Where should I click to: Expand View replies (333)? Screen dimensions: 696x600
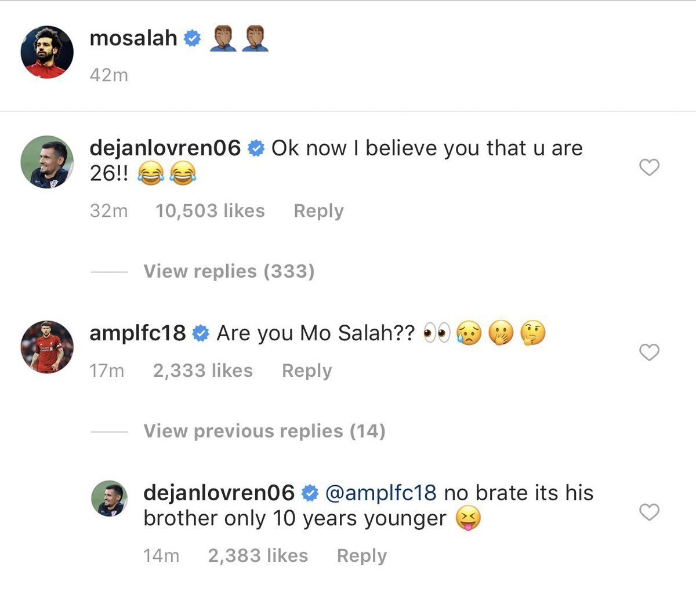coord(229,271)
